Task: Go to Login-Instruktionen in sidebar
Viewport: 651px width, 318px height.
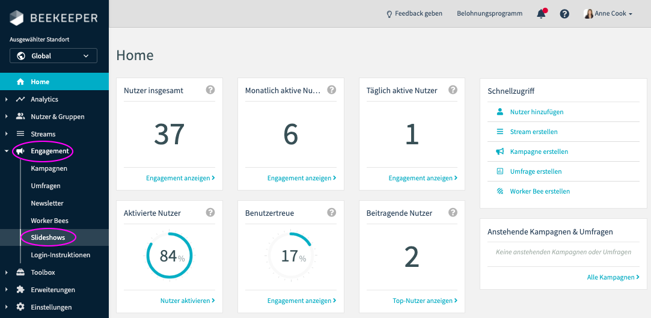Action: pyautogui.click(x=60, y=255)
